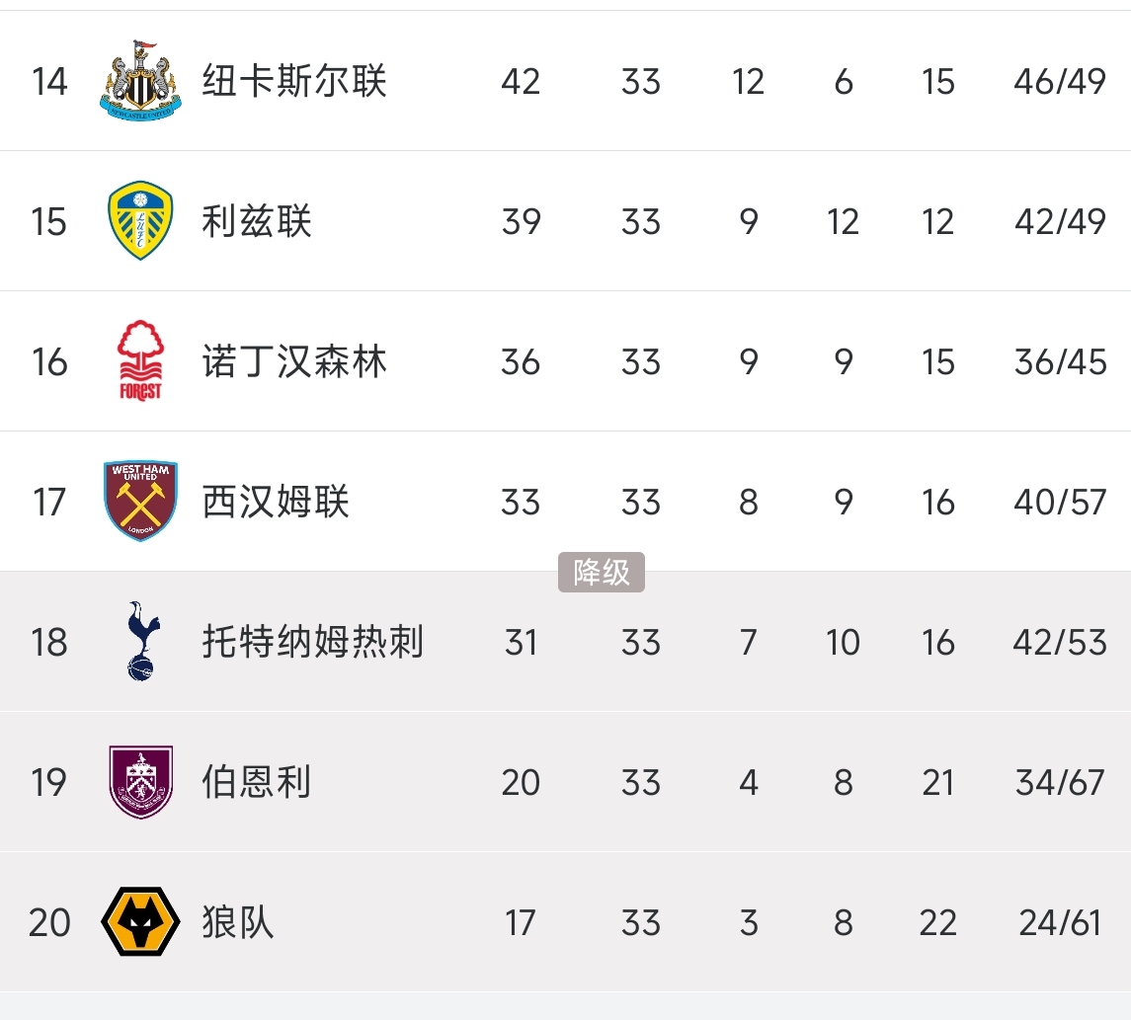Tap rank number 20 at bottom row
The height and width of the screenshot is (1020, 1131).
click(x=49, y=922)
